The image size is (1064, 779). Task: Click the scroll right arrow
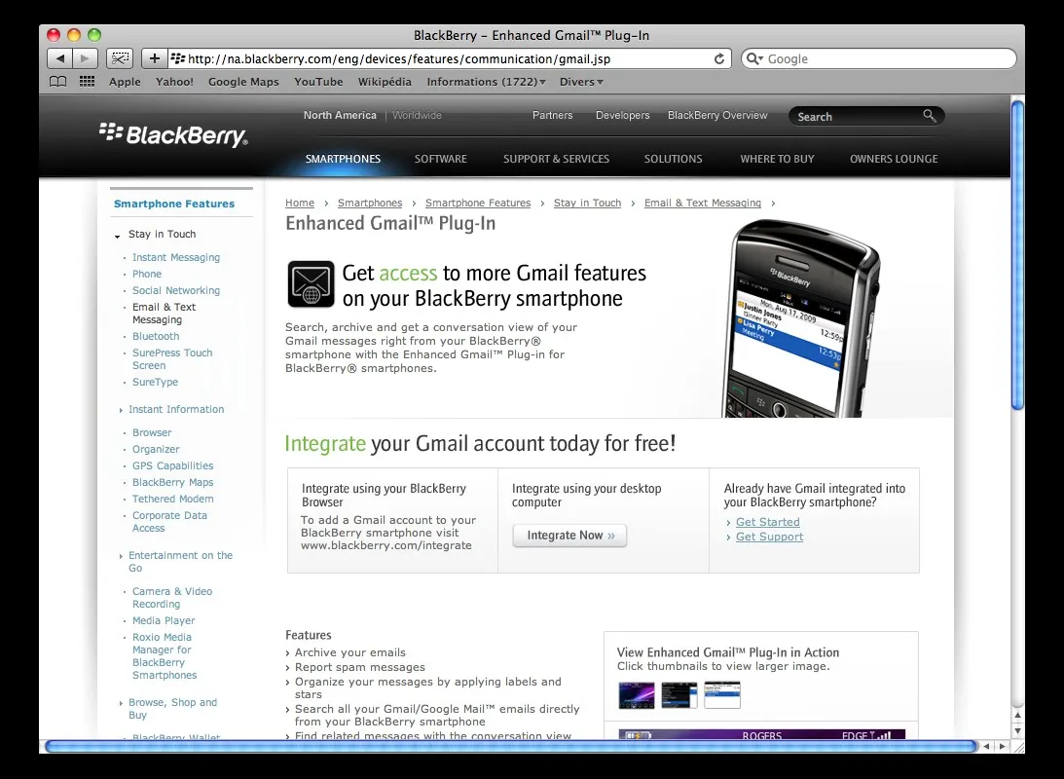[1003, 747]
